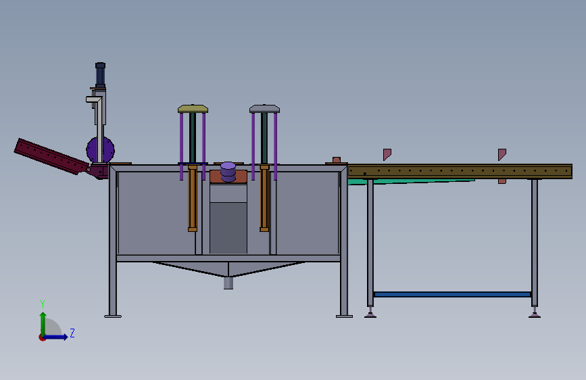The height and width of the screenshot is (380, 586).
Task: Select the small orange block atop tank right corner
Action: click(x=337, y=160)
